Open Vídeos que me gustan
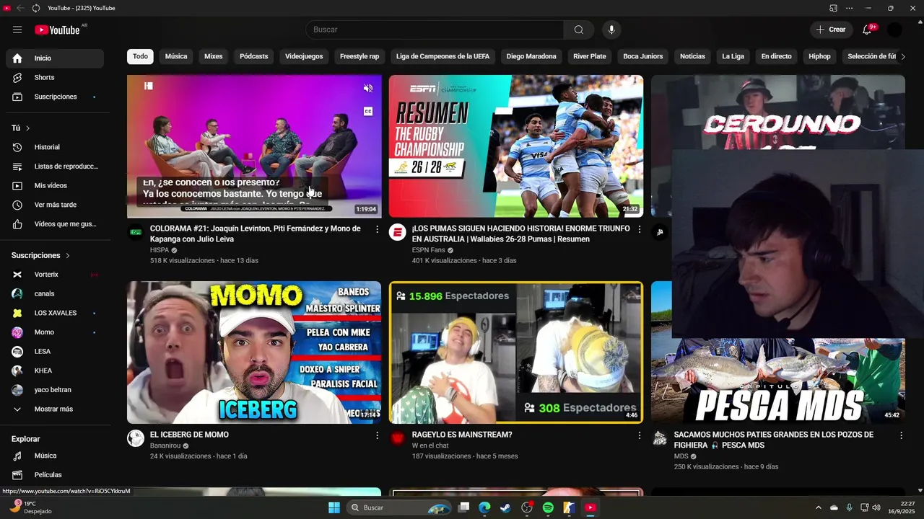This screenshot has width=924, height=519. (55, 224)
